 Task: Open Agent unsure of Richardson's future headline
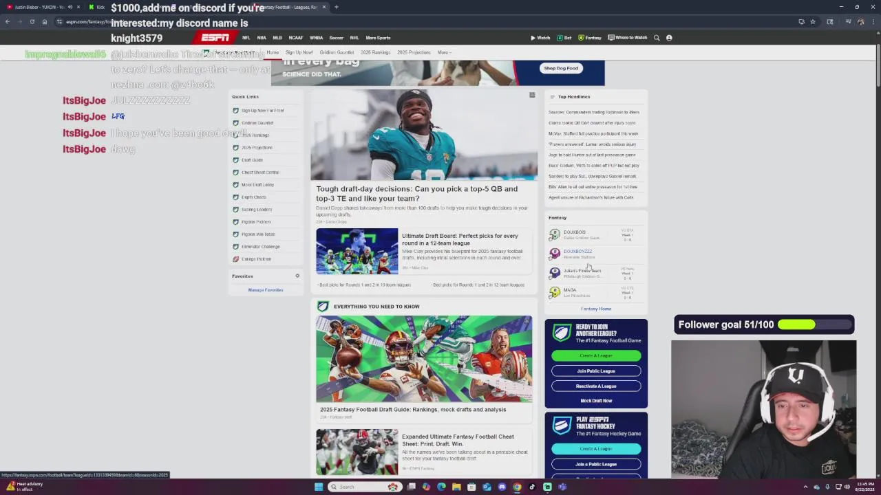click(x=591, y=197)
